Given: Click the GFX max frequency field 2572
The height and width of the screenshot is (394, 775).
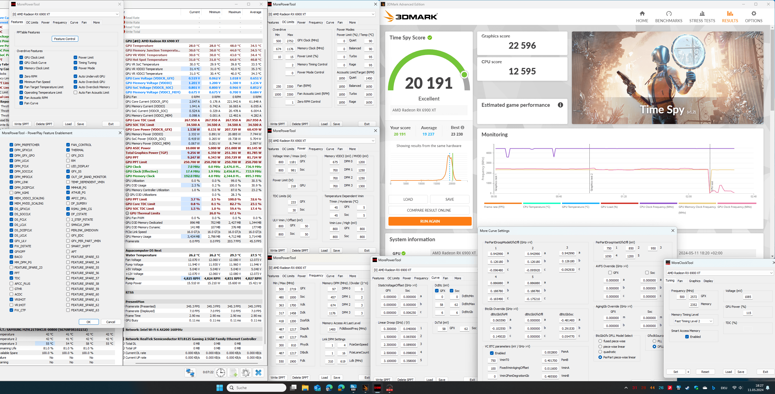Looking at the screenshot, I should coord(693,297).
